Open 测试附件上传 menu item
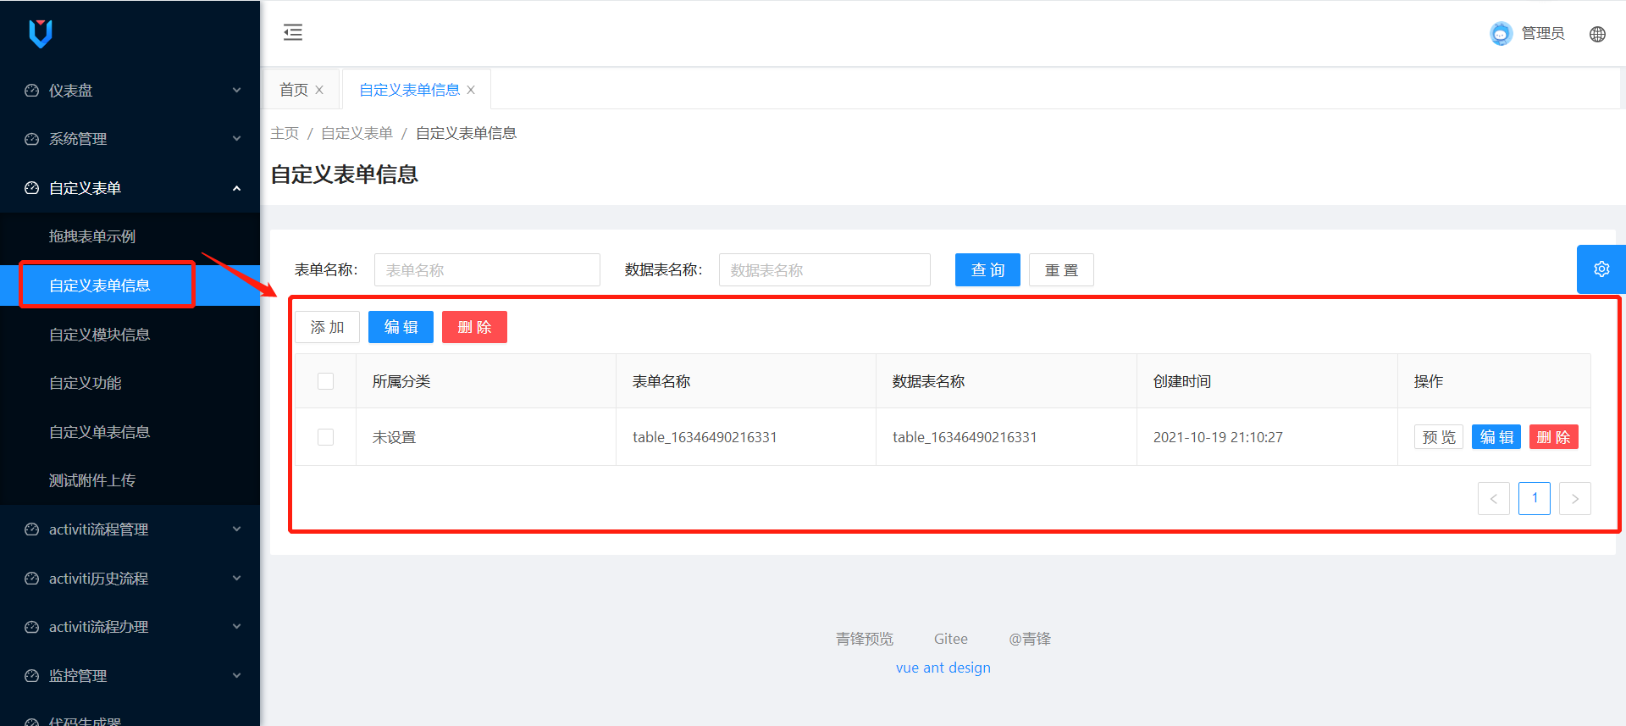The width and height of the screenshot is (1626, 726). click(x=130, y=480)
